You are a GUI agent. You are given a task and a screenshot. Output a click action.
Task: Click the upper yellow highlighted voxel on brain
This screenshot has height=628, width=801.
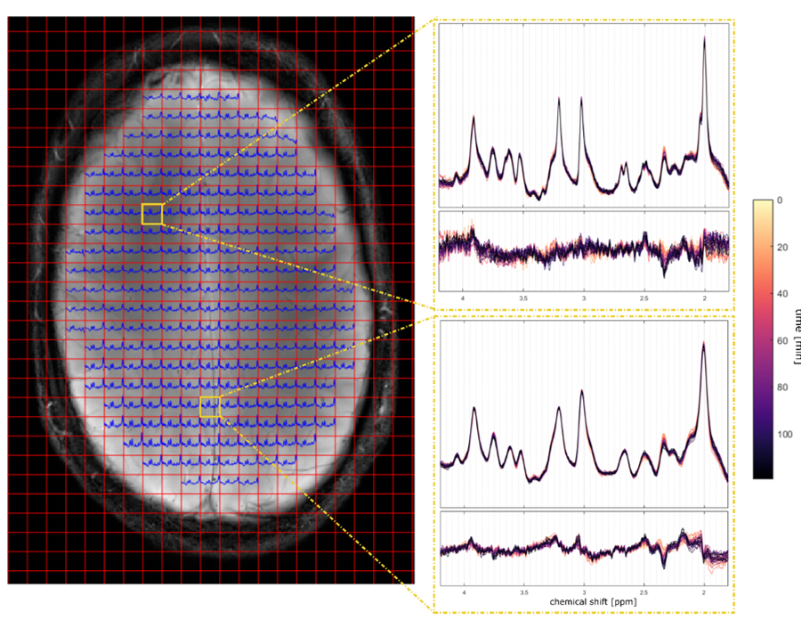[152, 214]
